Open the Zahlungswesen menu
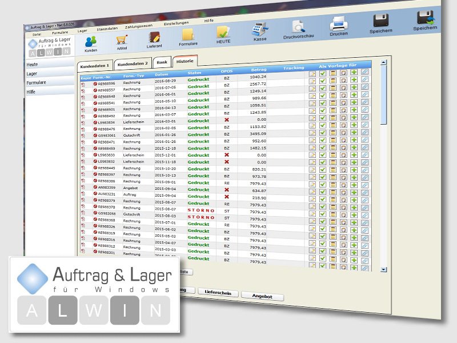Viewport: 457px width, 343px height. (139, 26)
